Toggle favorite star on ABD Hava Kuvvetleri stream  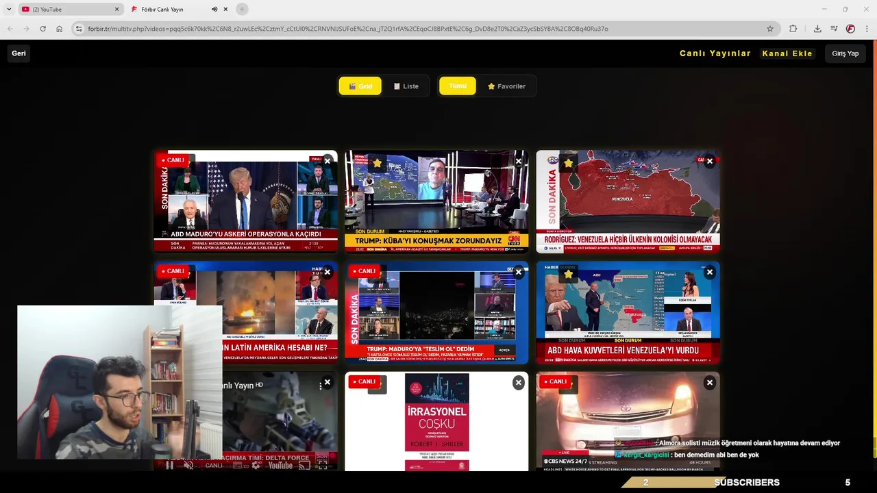[x=568, y=274]
